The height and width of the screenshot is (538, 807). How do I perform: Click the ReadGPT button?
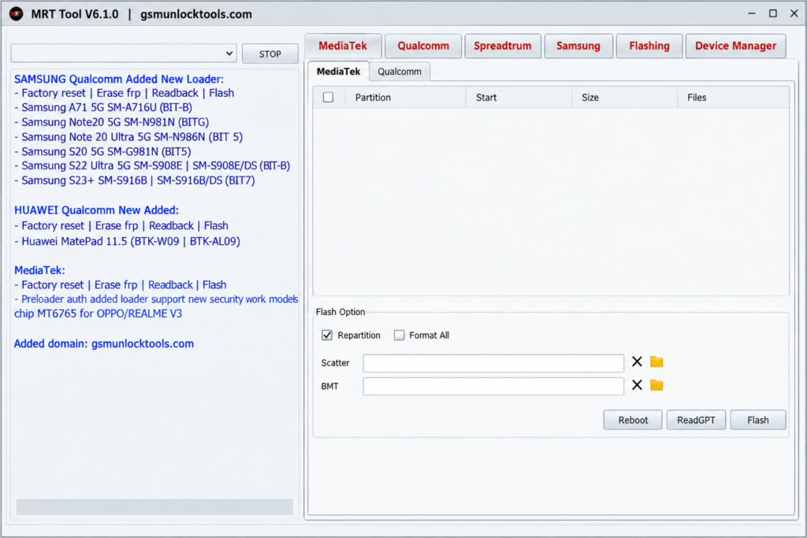[x=696, y=420]
